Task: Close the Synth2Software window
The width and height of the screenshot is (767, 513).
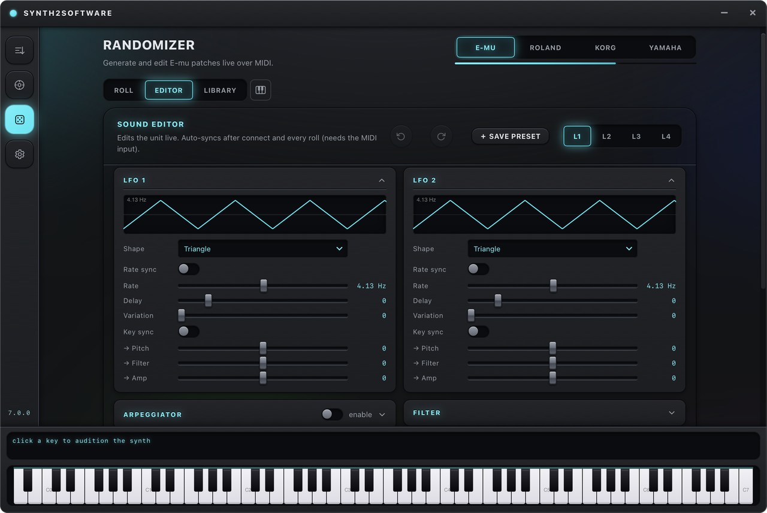Action: point(753,13)
